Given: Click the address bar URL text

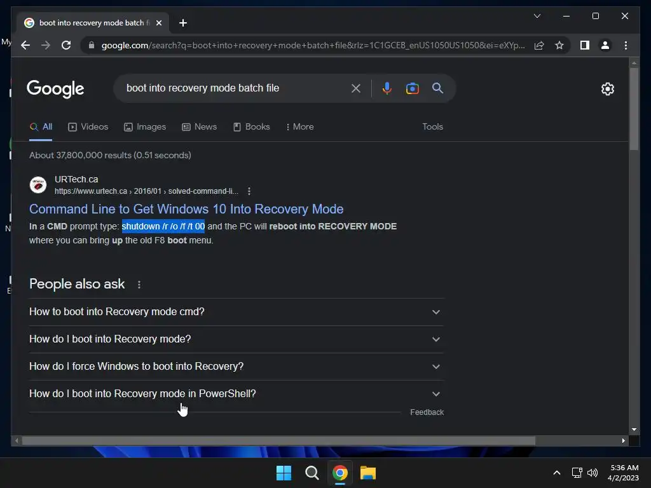Looking at the screenshot, I should 313,45.
